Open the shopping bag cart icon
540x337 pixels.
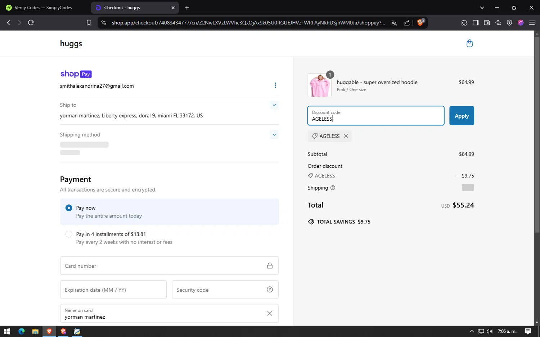[469, 43]
